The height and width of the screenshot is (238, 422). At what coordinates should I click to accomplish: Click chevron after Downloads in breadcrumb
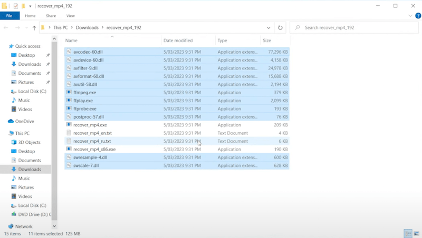point(102,27)
